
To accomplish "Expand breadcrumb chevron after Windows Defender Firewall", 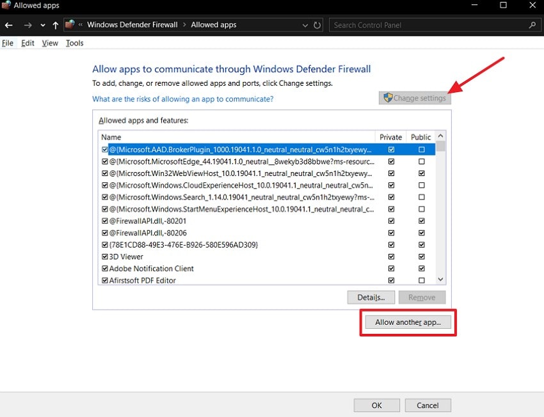I will click(x=184, y=24).
